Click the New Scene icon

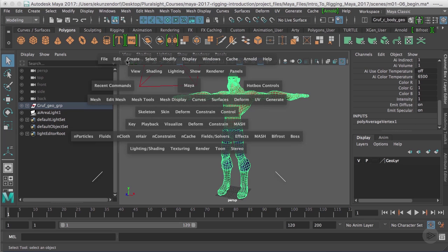click(x=52, y=20)
